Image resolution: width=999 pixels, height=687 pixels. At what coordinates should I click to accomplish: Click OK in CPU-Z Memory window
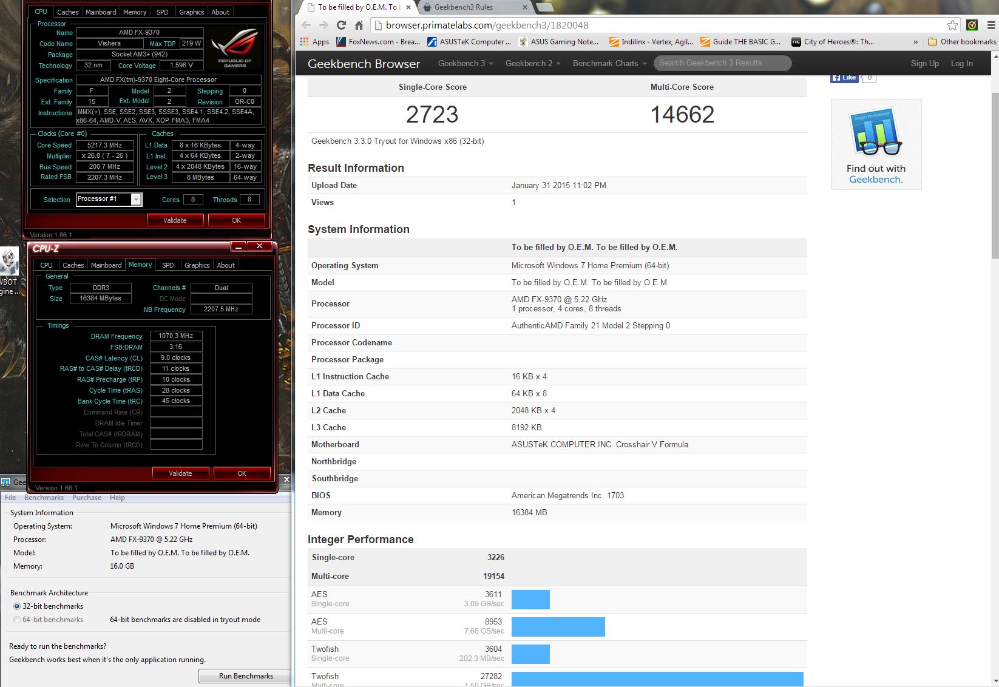tap(242, 473)
